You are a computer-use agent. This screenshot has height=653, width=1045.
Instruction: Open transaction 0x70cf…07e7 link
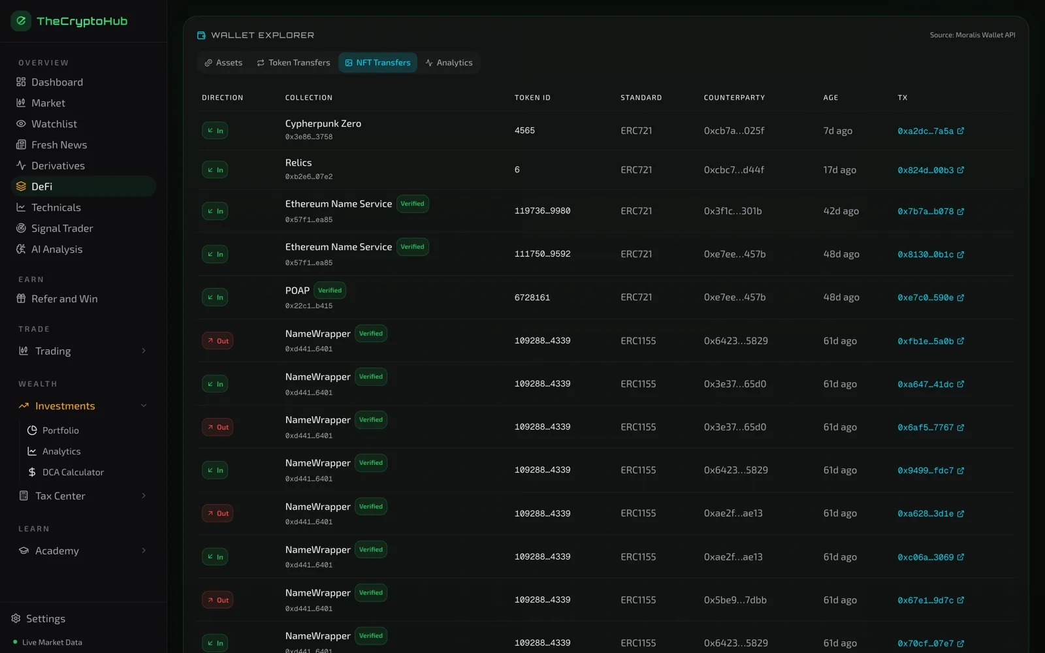coord(930,643)
